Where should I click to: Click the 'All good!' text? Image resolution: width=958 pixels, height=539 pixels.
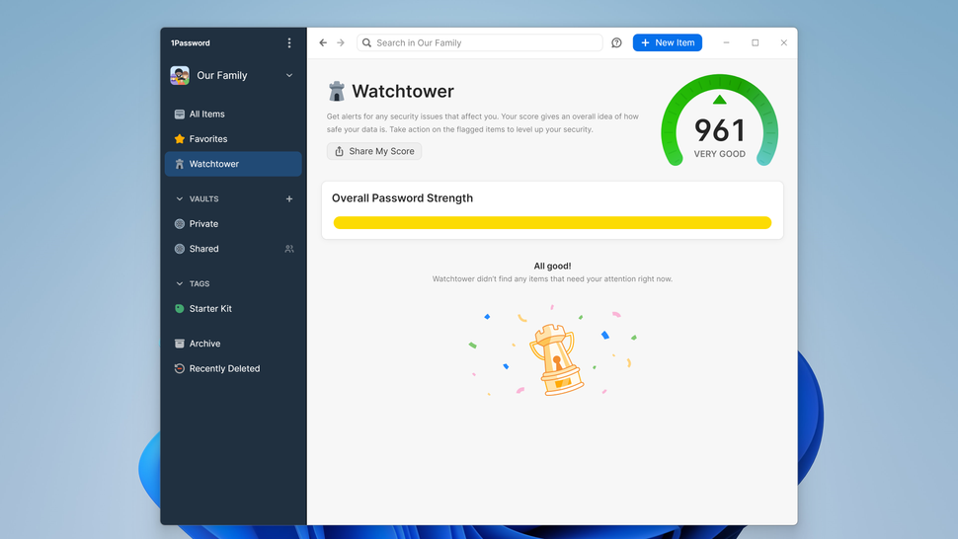point(552,267)
